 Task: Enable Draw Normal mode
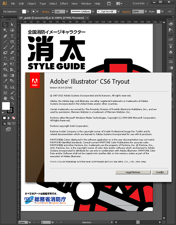[x=4, y=124]
